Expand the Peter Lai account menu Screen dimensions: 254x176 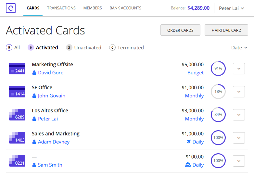click(231, 8)
